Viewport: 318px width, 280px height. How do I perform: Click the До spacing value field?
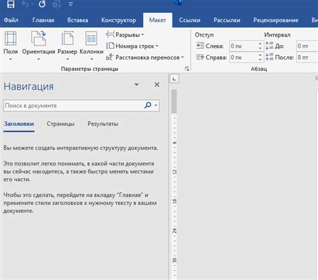[x=307, y=46]
